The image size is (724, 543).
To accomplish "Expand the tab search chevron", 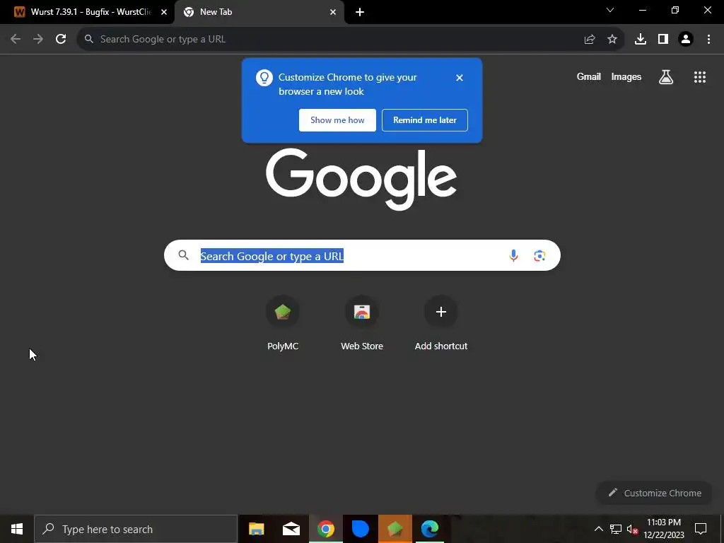I will click(610, 10).
